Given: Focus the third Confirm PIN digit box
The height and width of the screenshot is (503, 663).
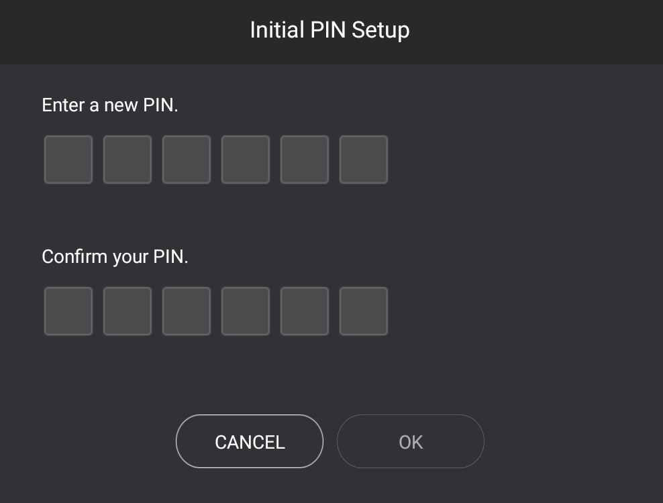Looking at the screenshot, I should (187, 311).
